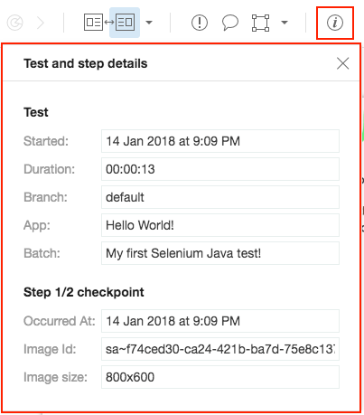Select the annotate region rectangle tool
This screenshot has height=415, width=364.
coord(260,23)
